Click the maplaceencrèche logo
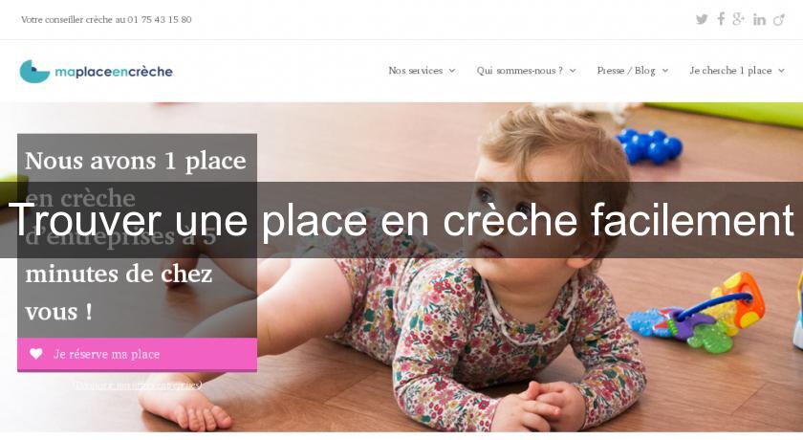 (x=97, y=71)
